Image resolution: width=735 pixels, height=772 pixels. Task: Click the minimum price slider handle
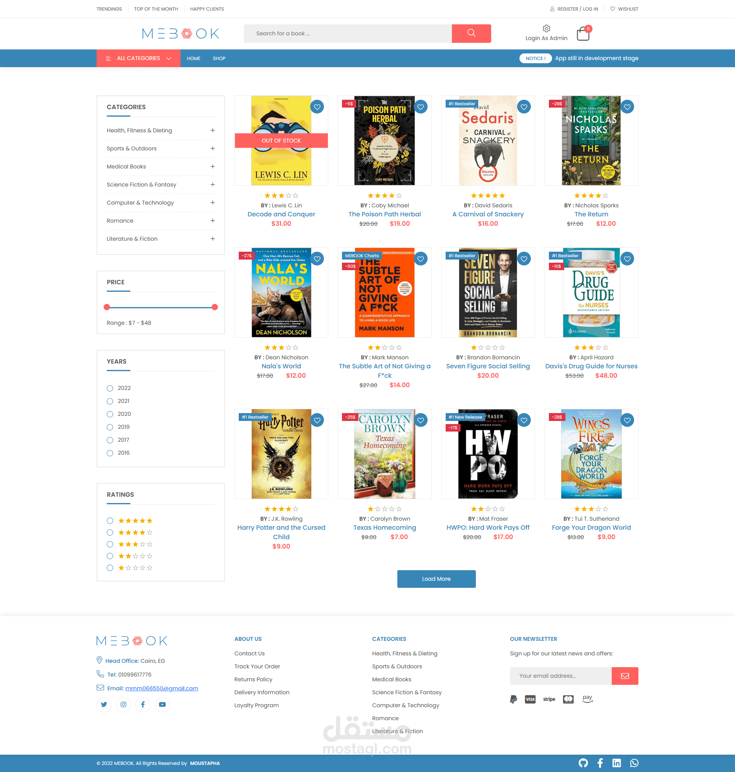click(x=107, y=307)
